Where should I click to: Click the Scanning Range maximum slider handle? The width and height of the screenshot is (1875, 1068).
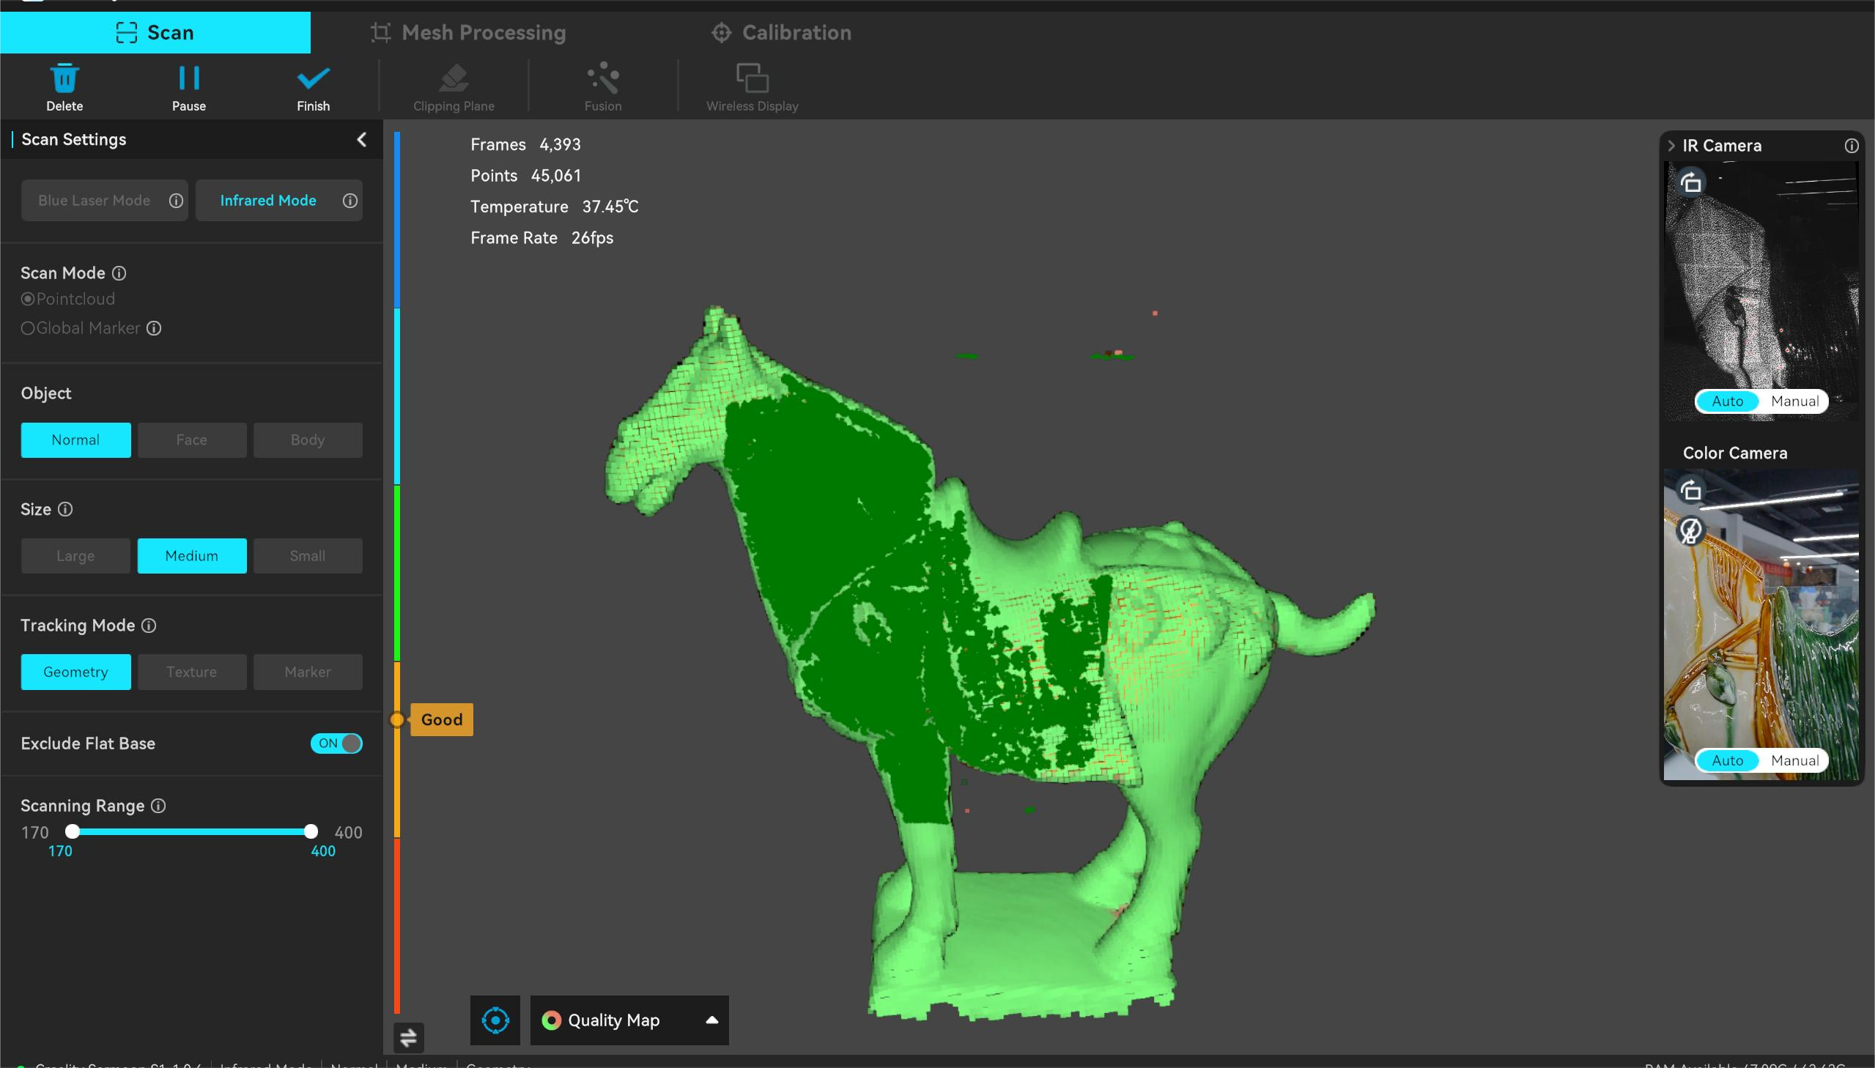pyautogui.click(x=311, y=831)
